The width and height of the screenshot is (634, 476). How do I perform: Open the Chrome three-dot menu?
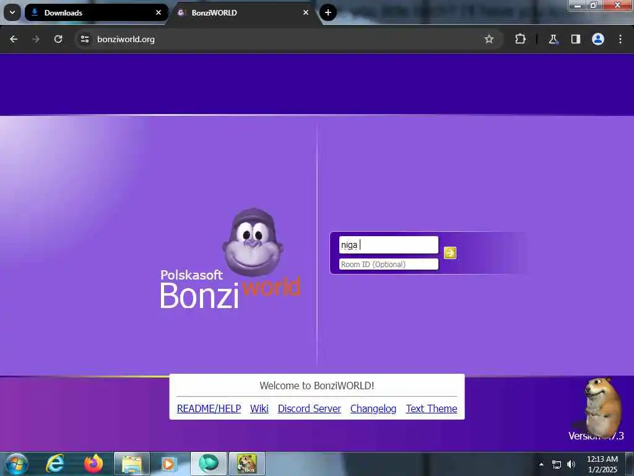[620, 39]
